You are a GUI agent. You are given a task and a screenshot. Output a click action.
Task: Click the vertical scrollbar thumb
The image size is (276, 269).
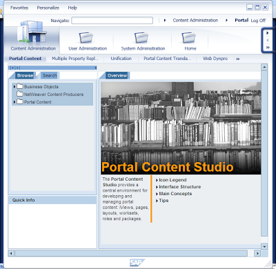(x=264, y=153)
